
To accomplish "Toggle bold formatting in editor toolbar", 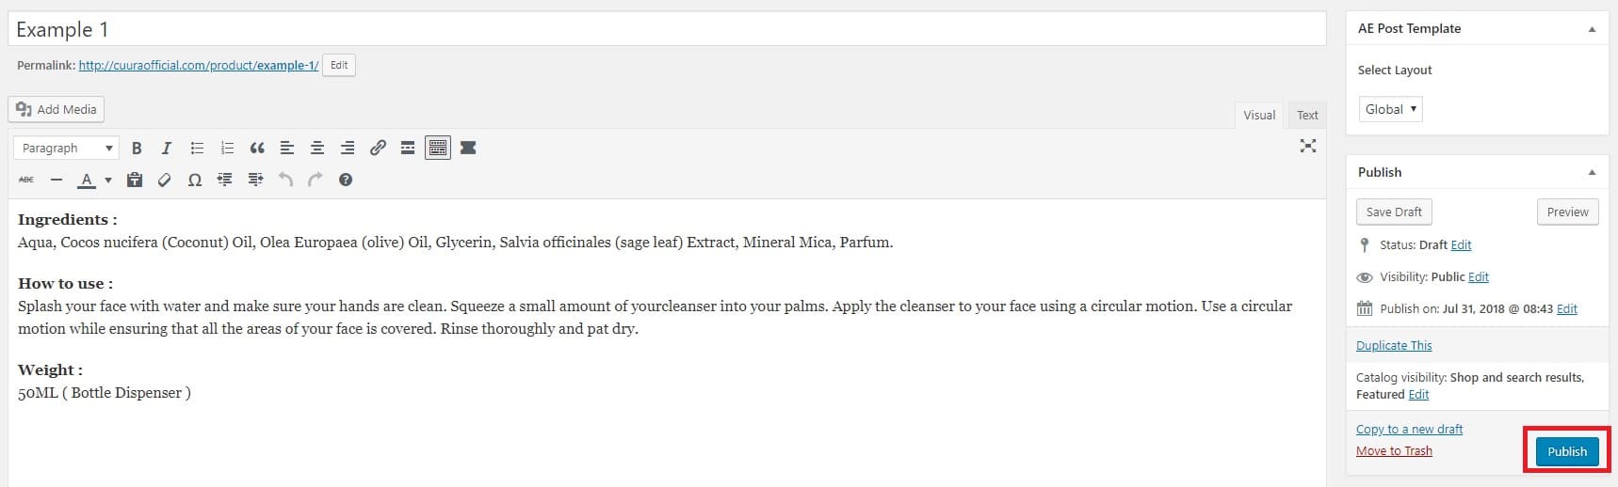I will [137, 148].
